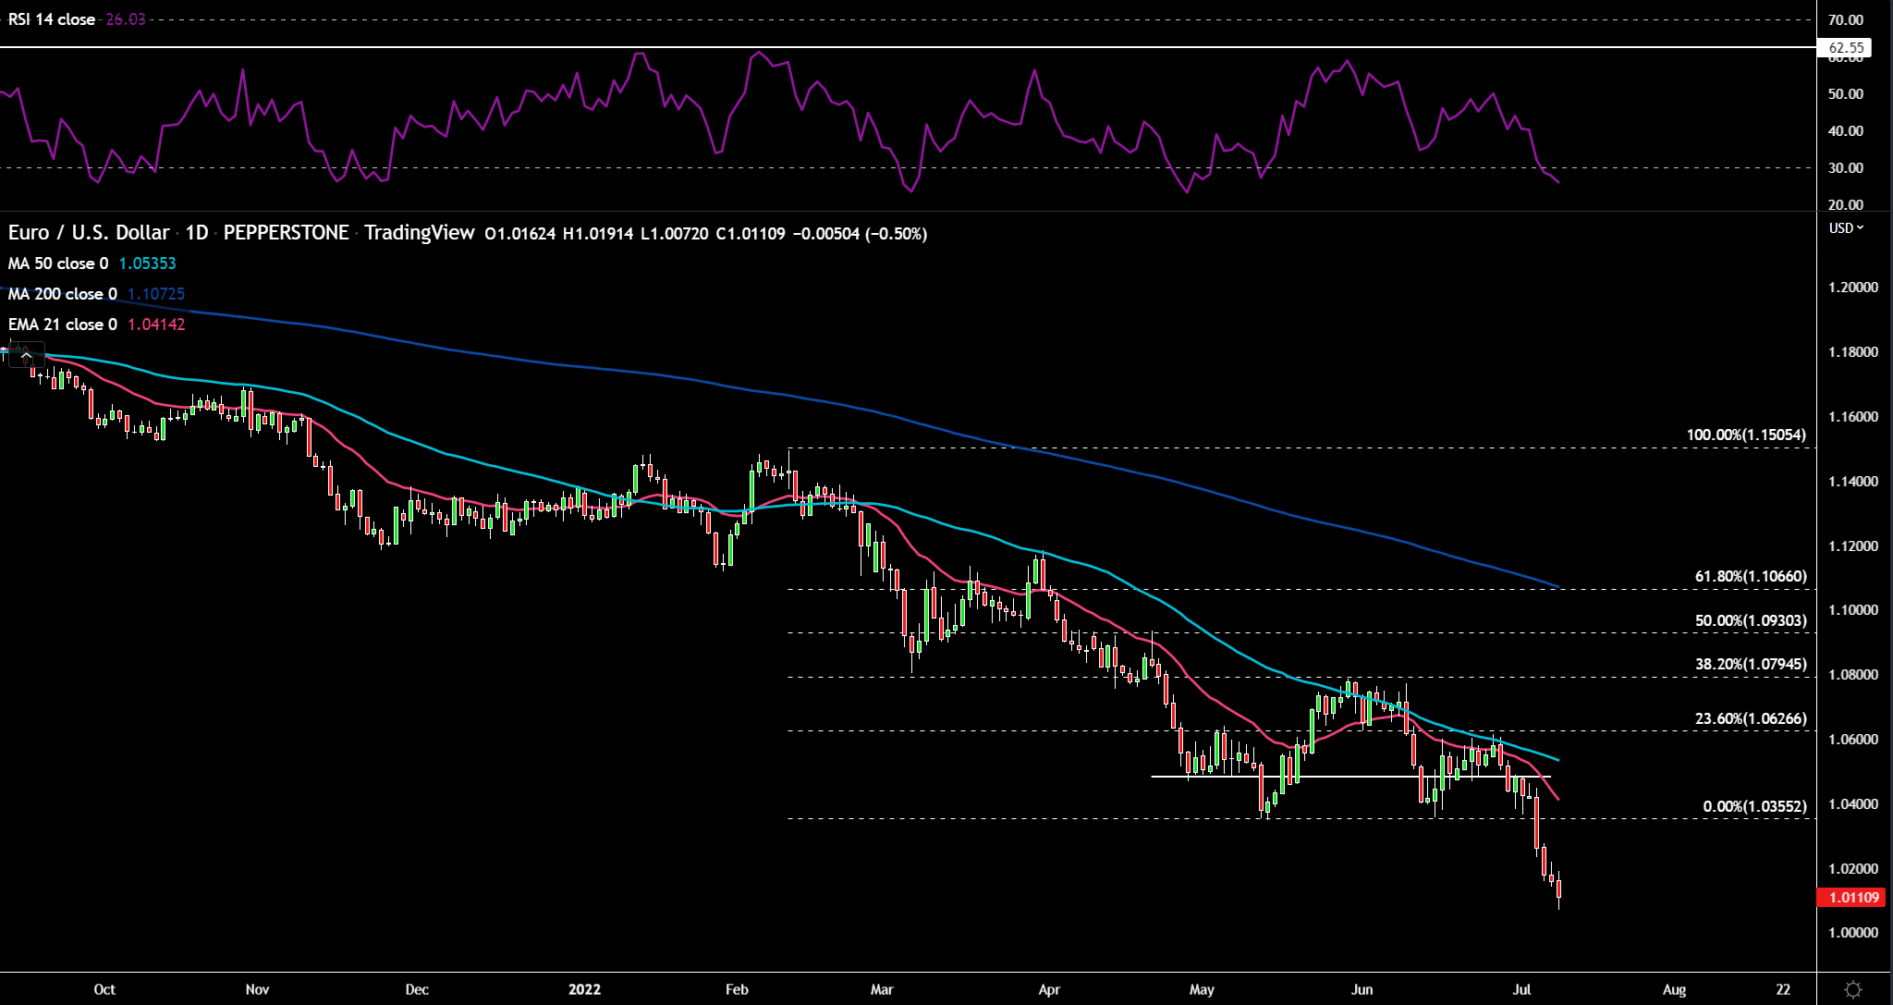This screenshot has width=1893, height=1005.
Task: Select the 100.00%(1.15054) Fibonacci level label
Action: pyautogui.click(x=1745, y=435)
